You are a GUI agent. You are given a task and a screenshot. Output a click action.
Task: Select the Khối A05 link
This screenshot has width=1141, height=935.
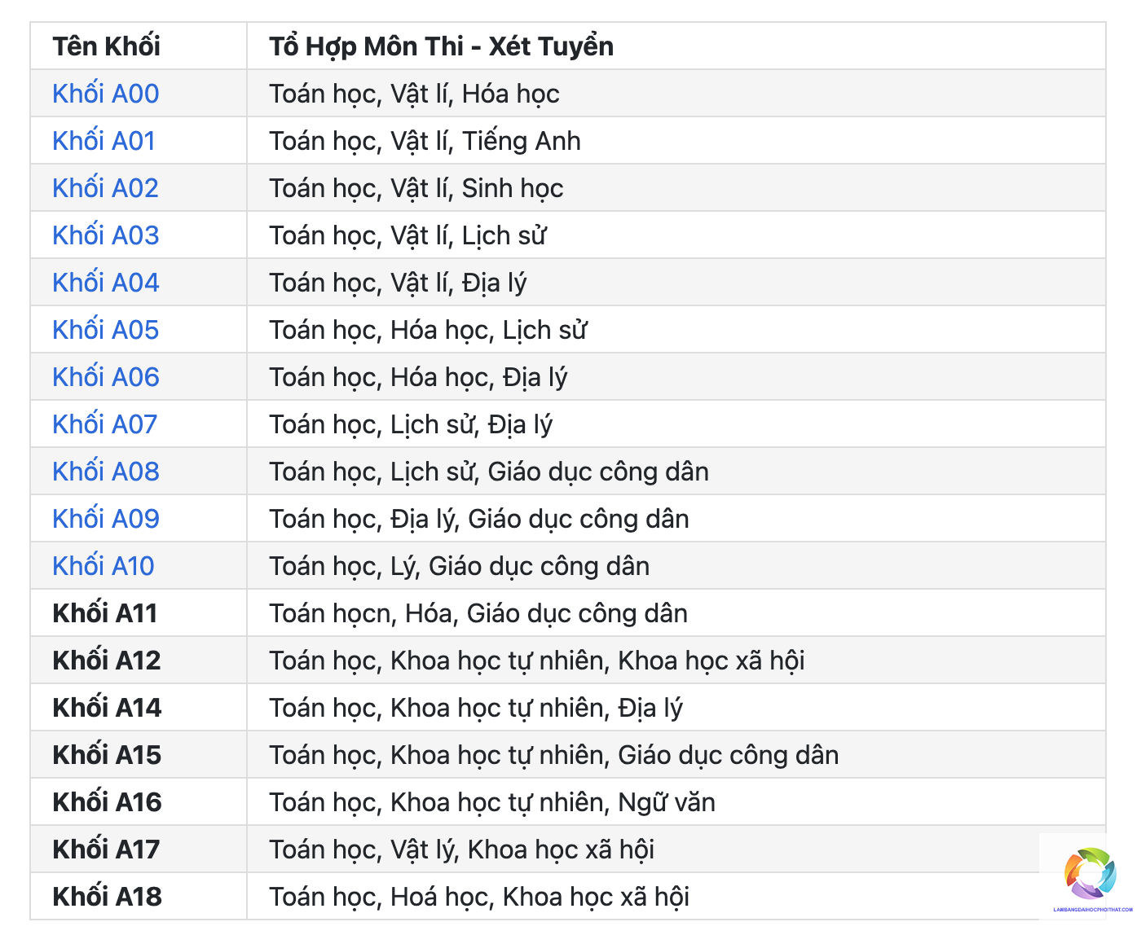(106, 330)
